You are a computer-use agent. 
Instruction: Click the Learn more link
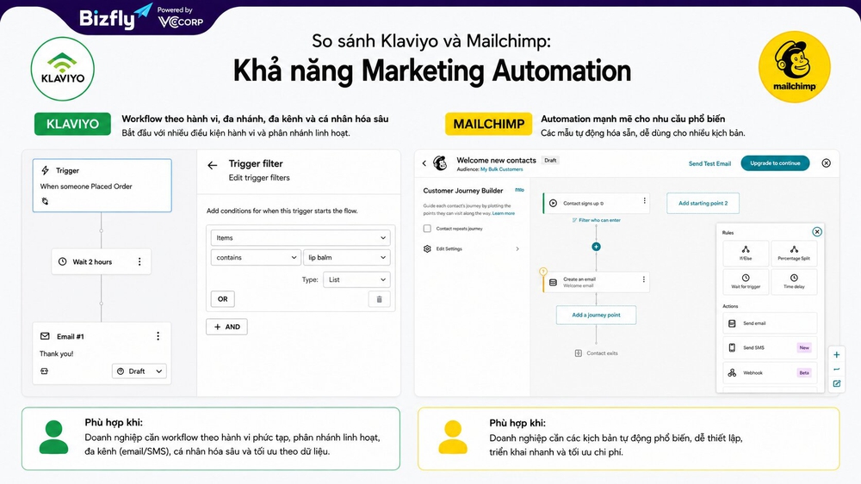504,213
